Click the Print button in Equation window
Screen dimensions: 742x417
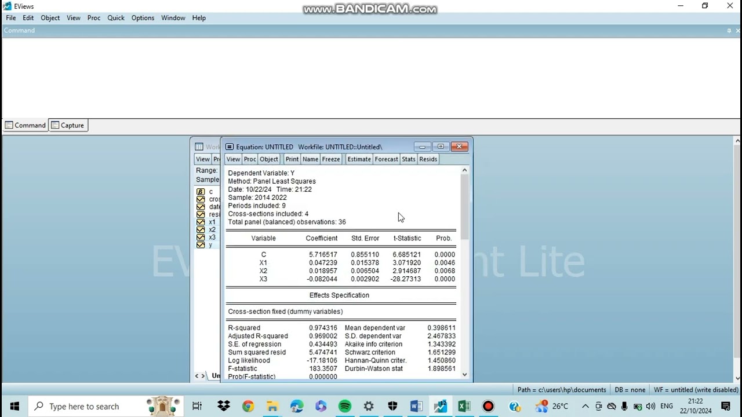(x=292, y=159)
